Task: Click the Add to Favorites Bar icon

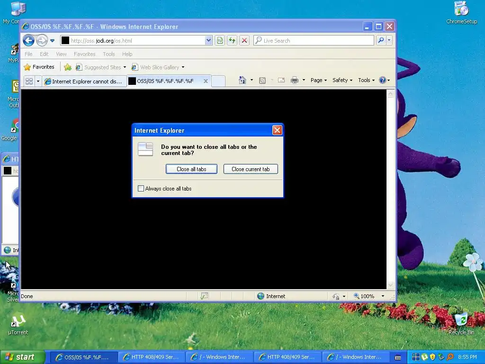Action: (68, 67)
